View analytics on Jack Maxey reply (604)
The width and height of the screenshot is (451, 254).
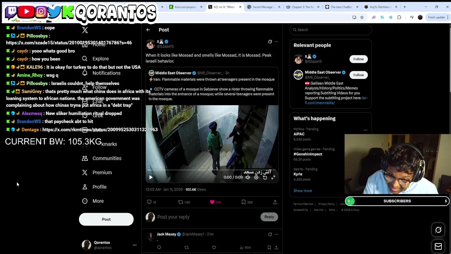click(x=245, y=248)
